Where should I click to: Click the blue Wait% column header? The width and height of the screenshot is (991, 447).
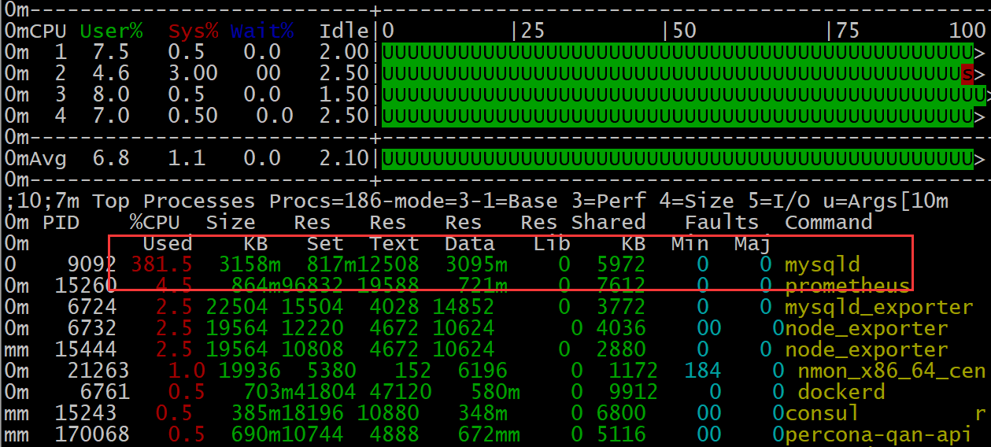pos(262,31)
